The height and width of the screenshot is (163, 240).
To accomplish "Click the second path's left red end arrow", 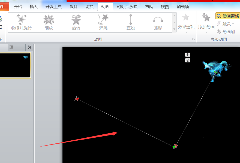I will click(x=77, y=99).
